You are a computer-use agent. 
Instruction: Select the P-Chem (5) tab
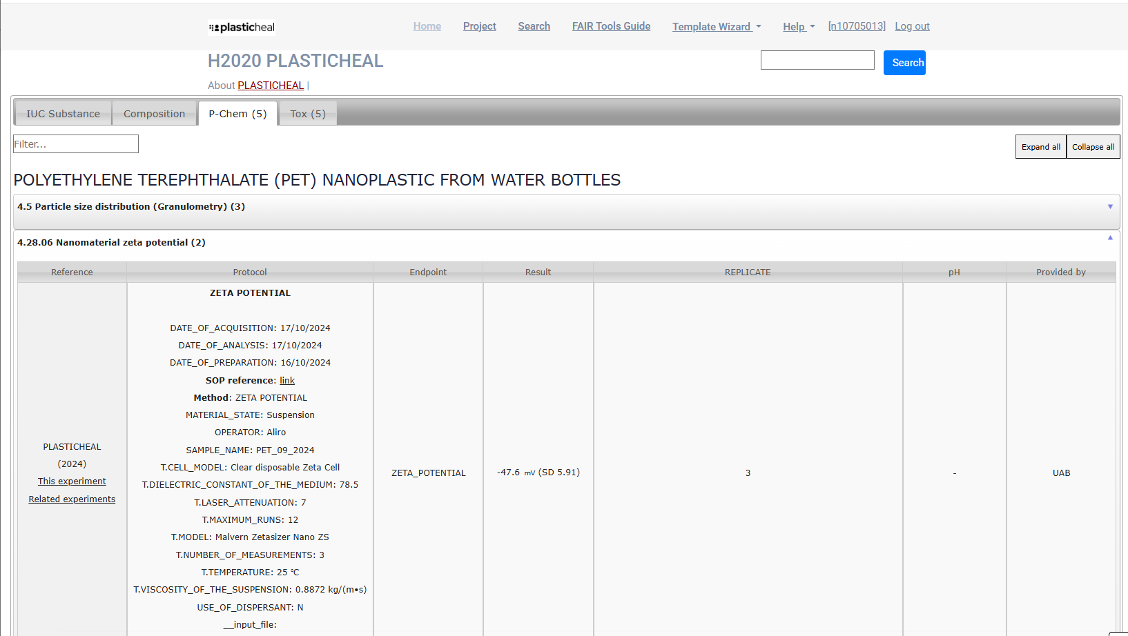pos(237,114)
